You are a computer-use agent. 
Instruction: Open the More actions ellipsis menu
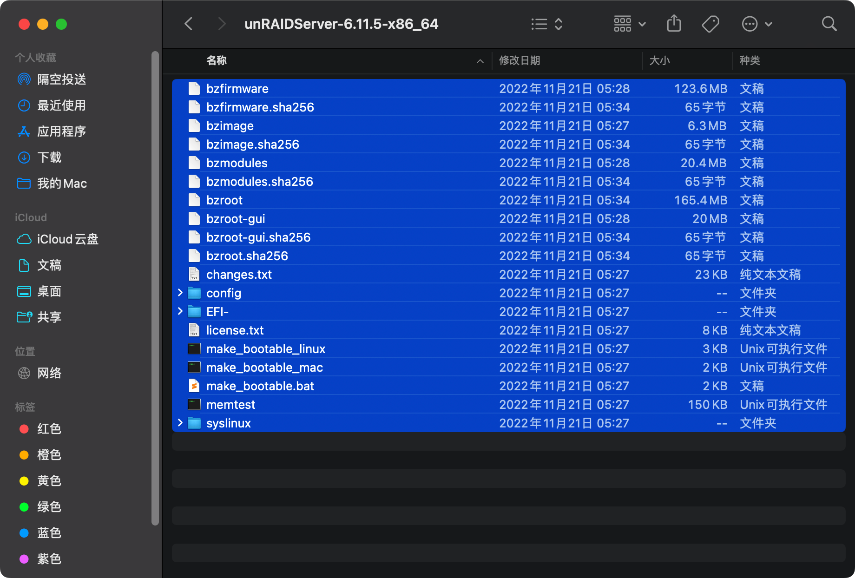[x=756, y=24]
